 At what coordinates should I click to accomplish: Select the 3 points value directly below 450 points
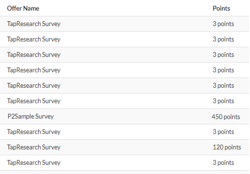tap(224, 132)
